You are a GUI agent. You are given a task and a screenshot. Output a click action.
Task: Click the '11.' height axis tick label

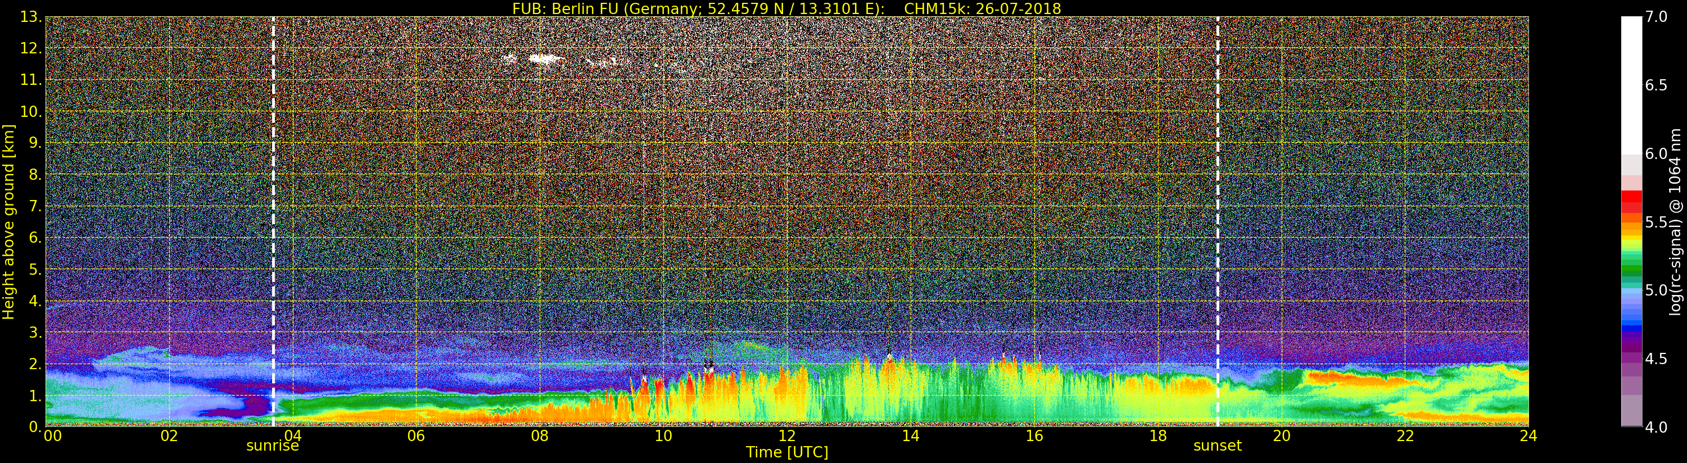pyautogui.click(x=30, y=80)
